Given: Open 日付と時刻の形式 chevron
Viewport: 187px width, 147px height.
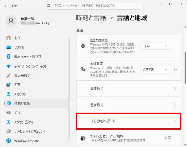Looking at the screenshot, I should tap(175, 121).
